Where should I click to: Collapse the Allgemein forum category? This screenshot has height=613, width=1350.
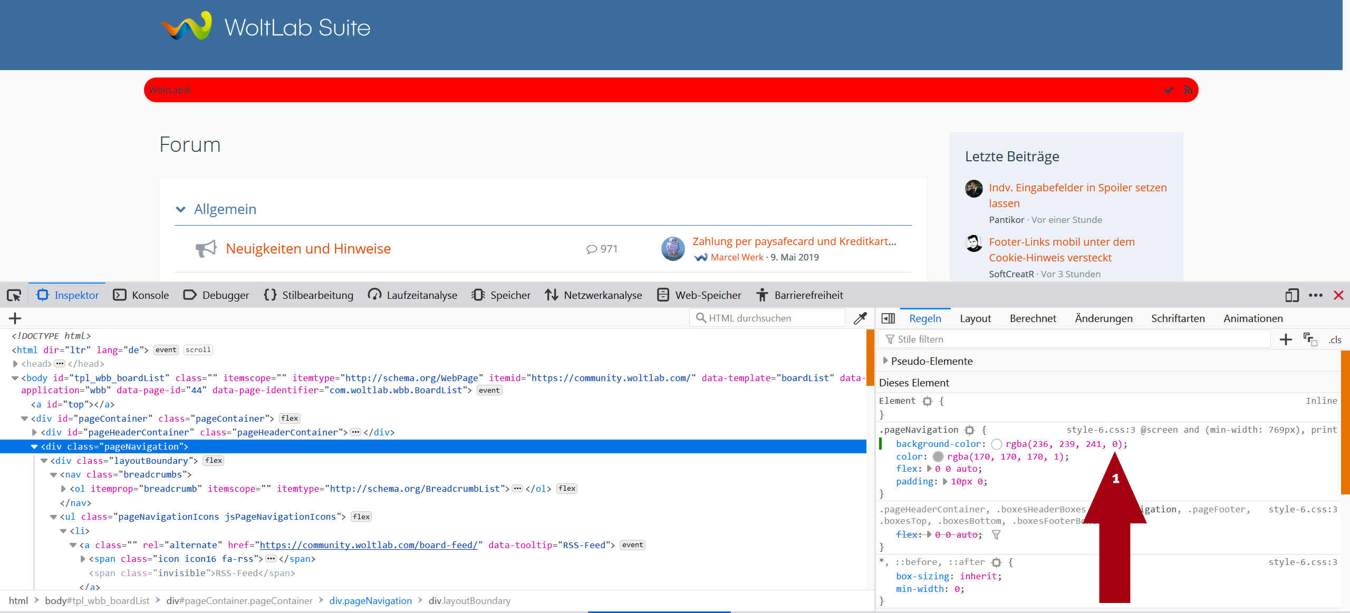(x=181, y=209)
